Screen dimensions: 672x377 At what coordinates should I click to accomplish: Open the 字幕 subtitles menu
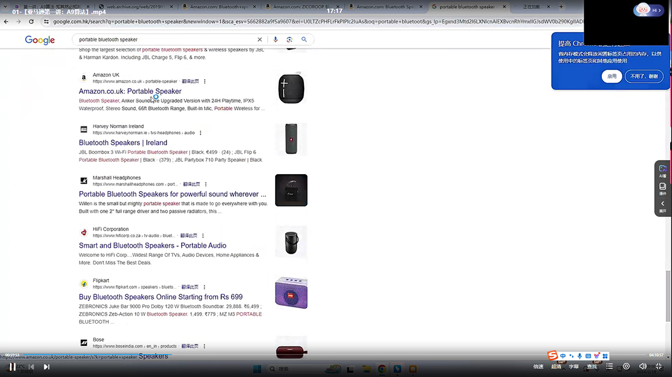tap(574, 367)
